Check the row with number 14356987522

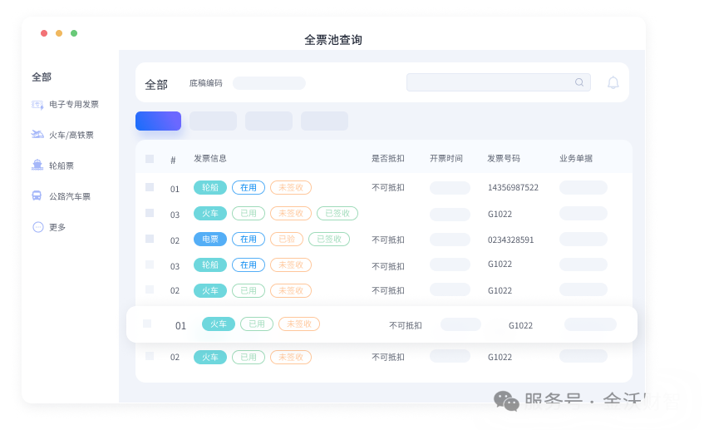150,187
